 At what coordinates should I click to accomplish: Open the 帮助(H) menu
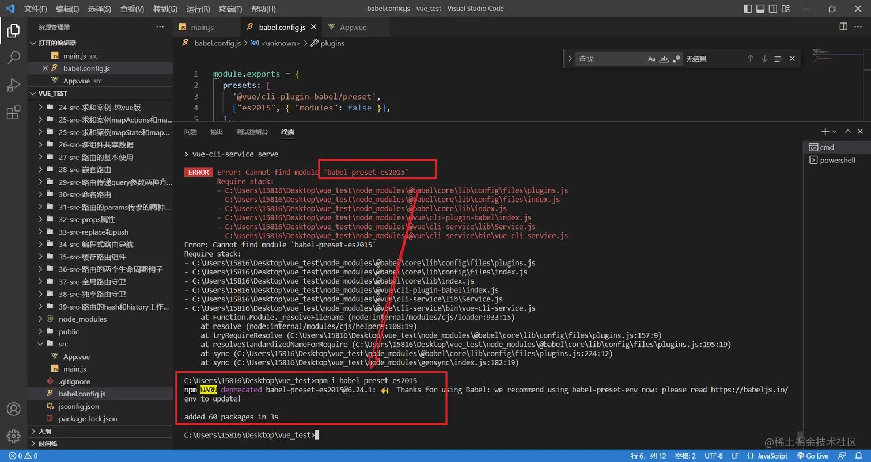click(263, 9)
